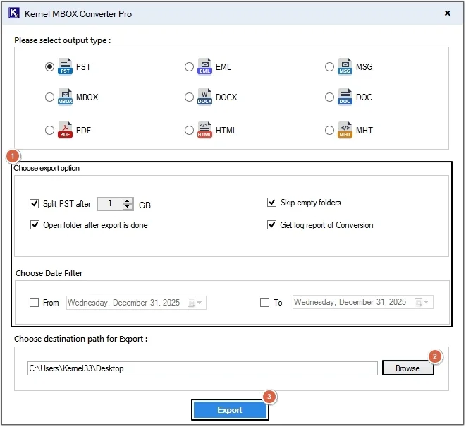Screen dimensions: 466x427
Task: Click the 'Get log report of Conversion' label
Action: click(x=326, y=225)
